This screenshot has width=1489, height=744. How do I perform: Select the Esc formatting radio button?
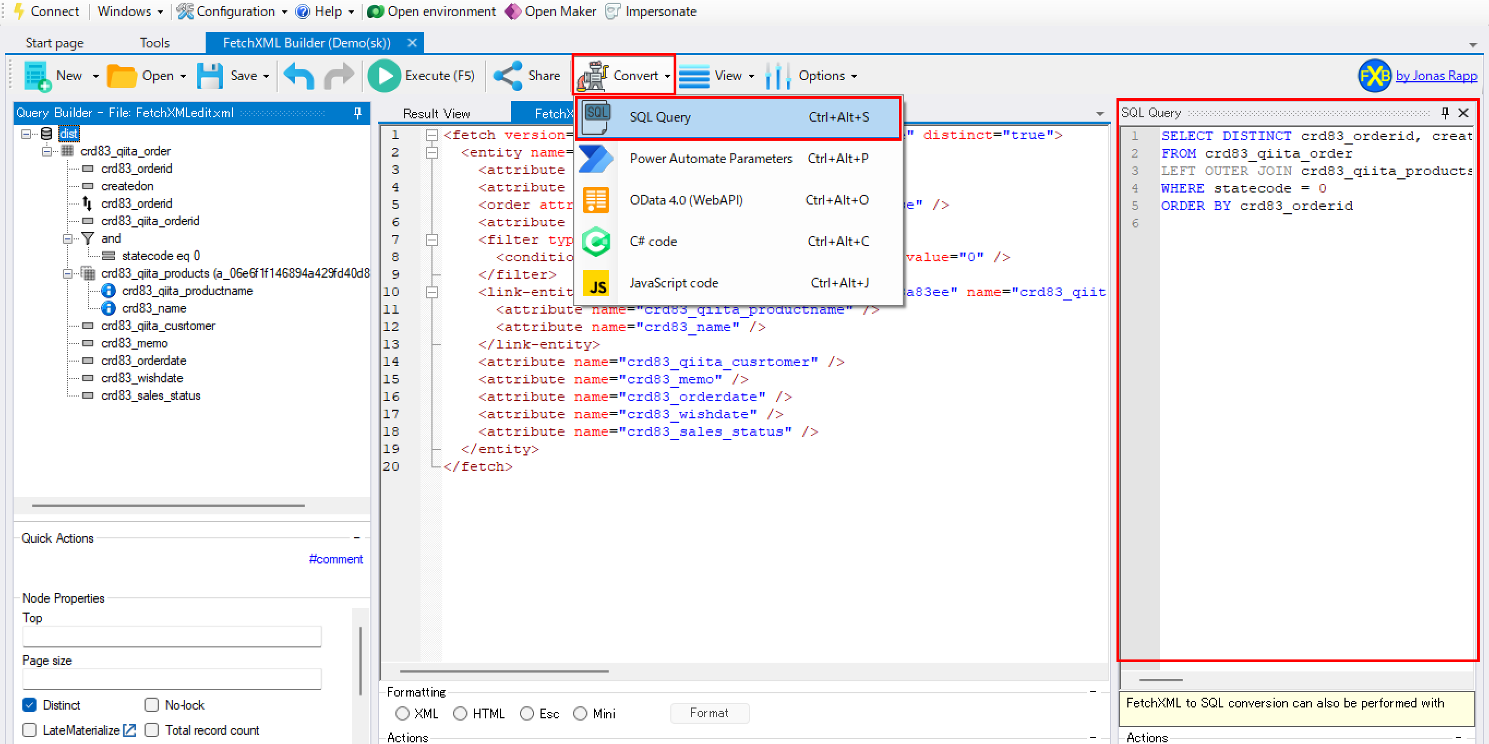526,713
